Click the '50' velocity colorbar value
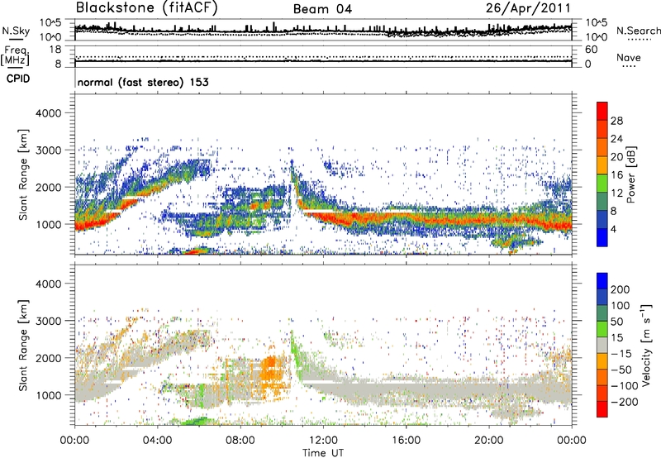 616,322
